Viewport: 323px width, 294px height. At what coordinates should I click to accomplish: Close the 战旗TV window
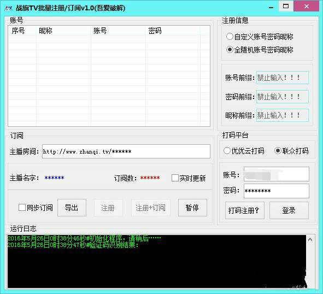pos(307,6)
